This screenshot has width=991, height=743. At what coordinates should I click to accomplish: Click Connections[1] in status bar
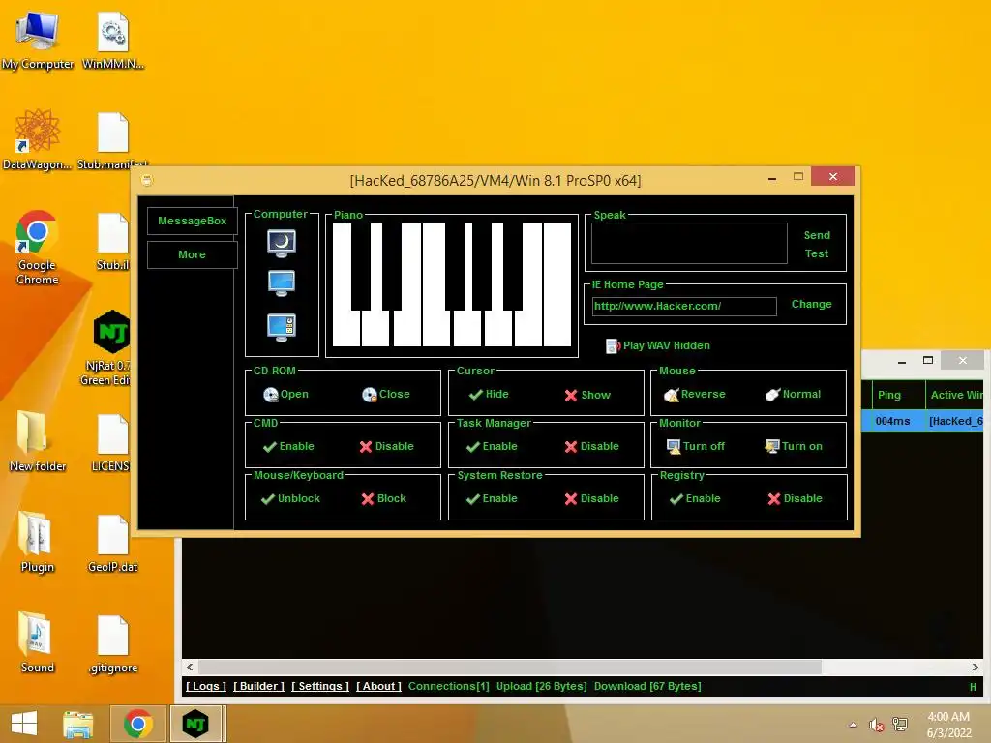click(449, 686)
